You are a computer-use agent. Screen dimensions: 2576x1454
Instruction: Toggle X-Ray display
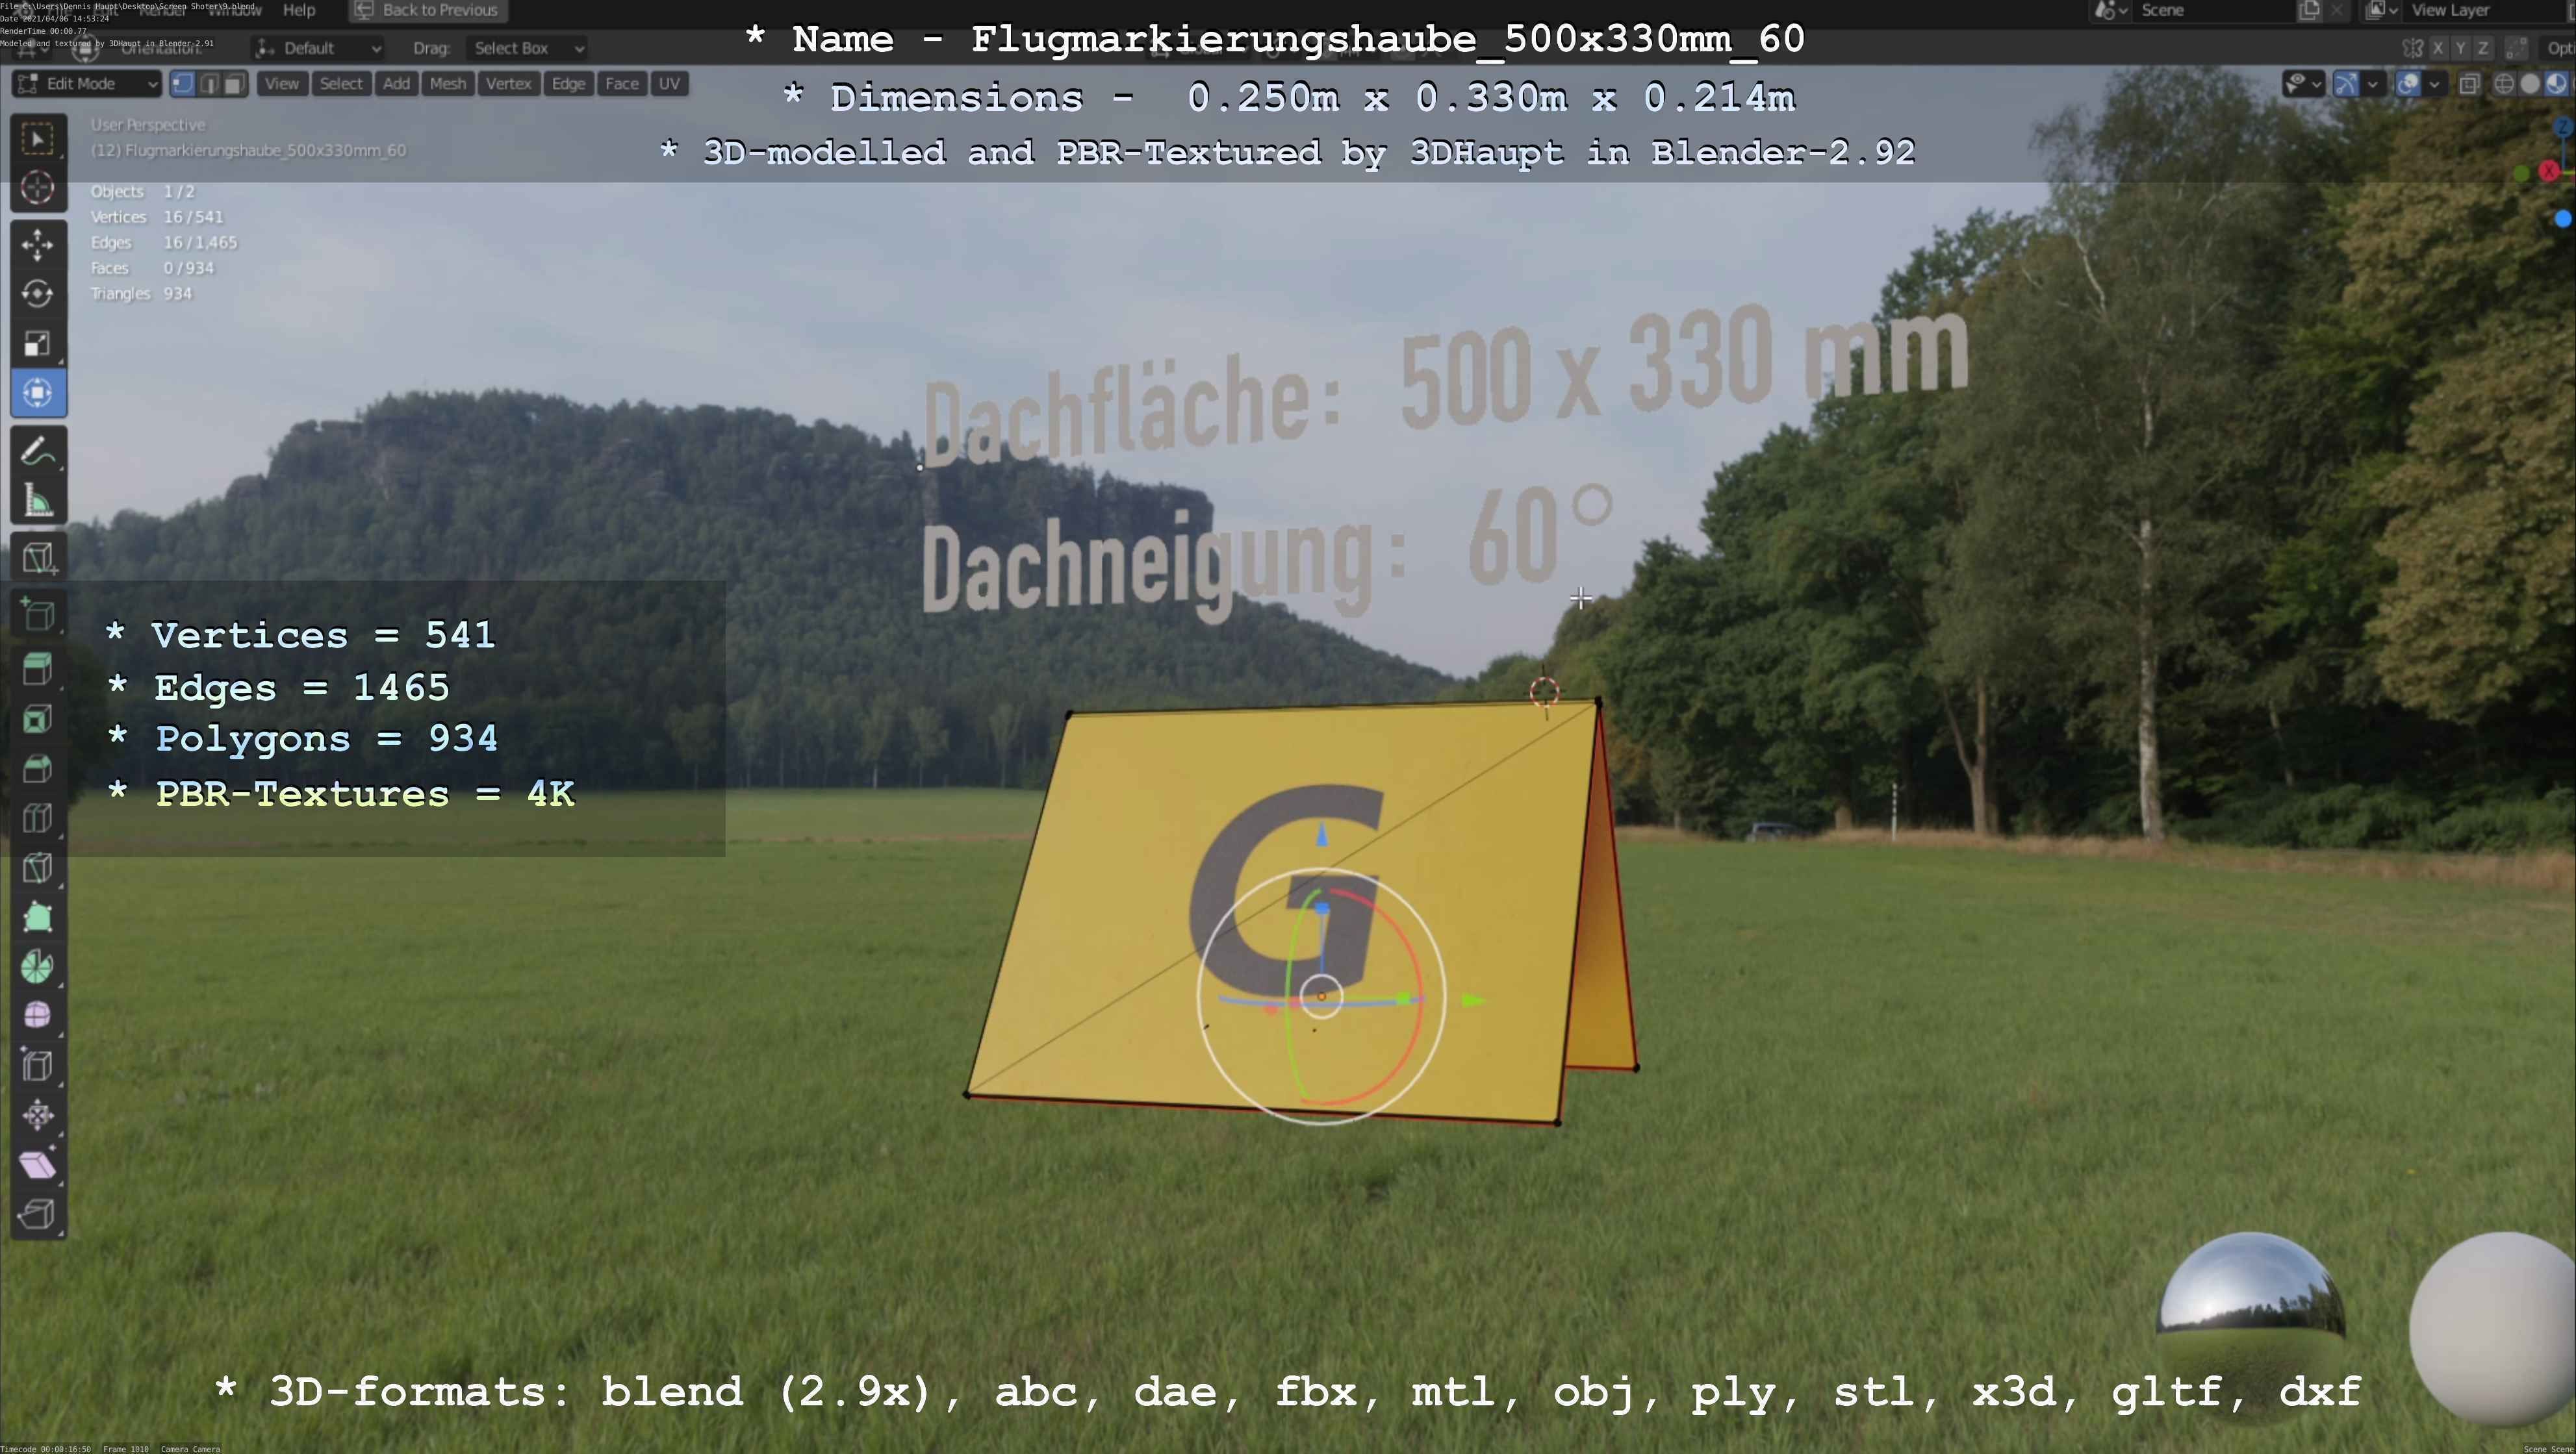pos(2469,84)
